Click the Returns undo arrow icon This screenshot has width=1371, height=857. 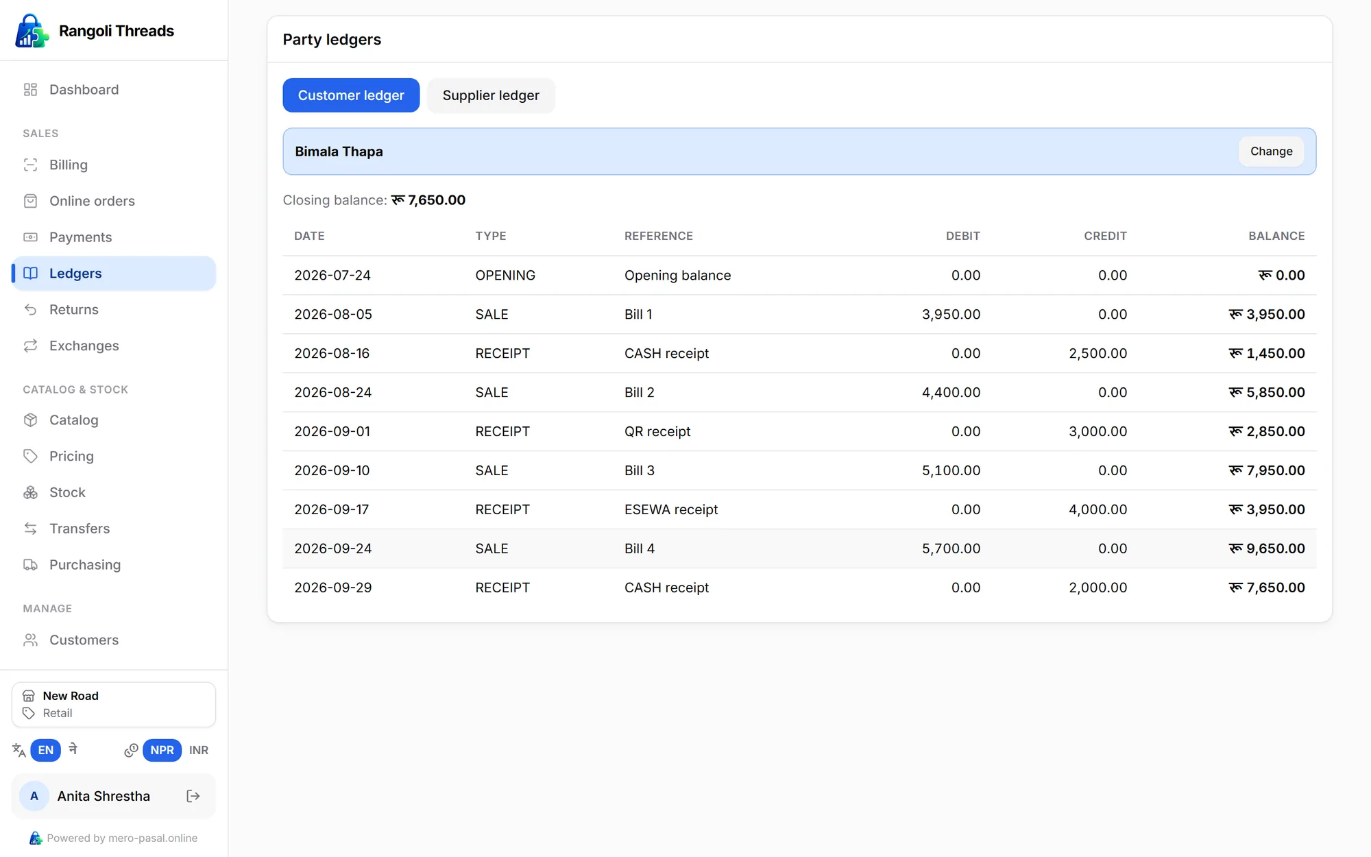point(30,310)
